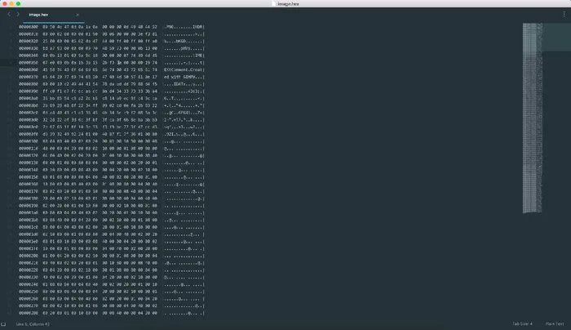
Task: Click the Line 6 column position indicator
Action: pyautogui.click(x=33, y=323)
